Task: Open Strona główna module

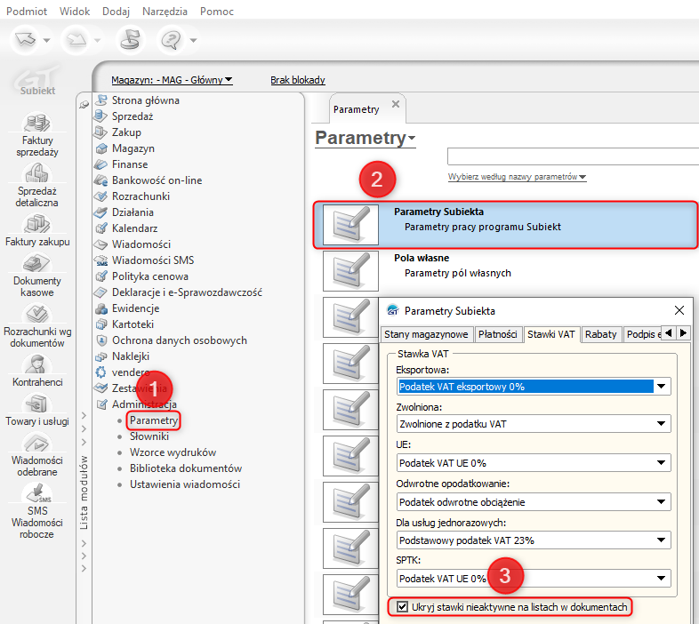Action: click(x=145, y=100)
